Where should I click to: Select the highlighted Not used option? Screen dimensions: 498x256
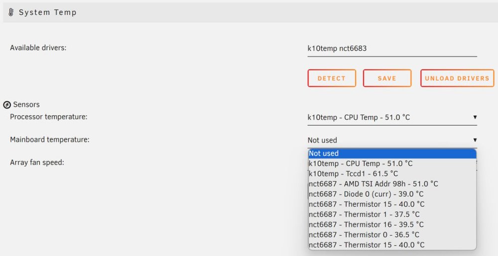click(x=392, y=153)
